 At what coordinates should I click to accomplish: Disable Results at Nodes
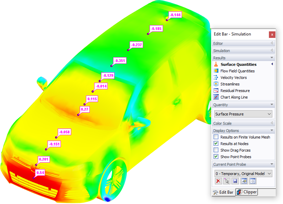click(216, 143)
